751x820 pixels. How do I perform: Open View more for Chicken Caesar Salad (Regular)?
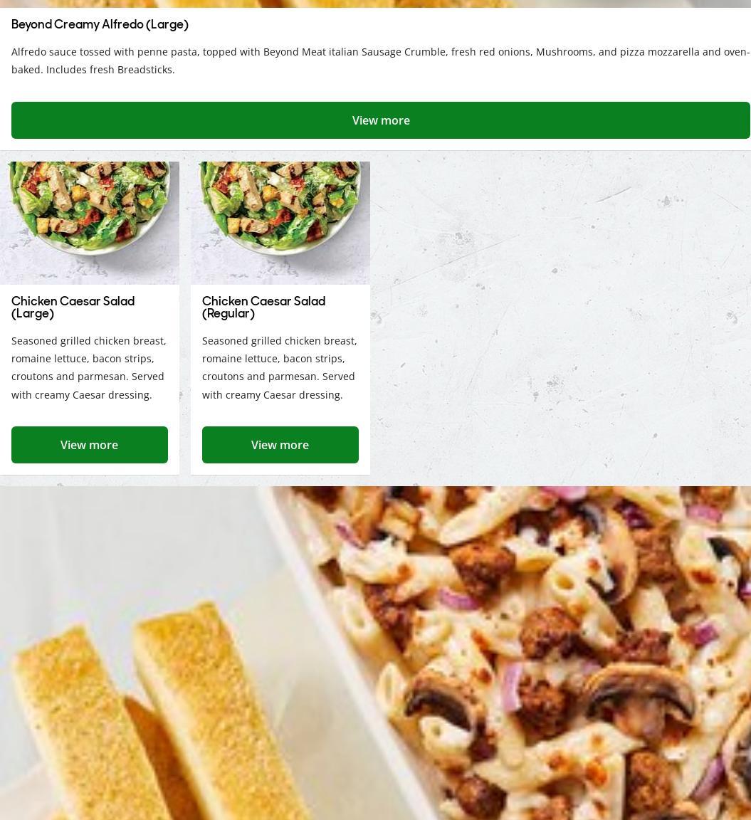coord(280,445)
